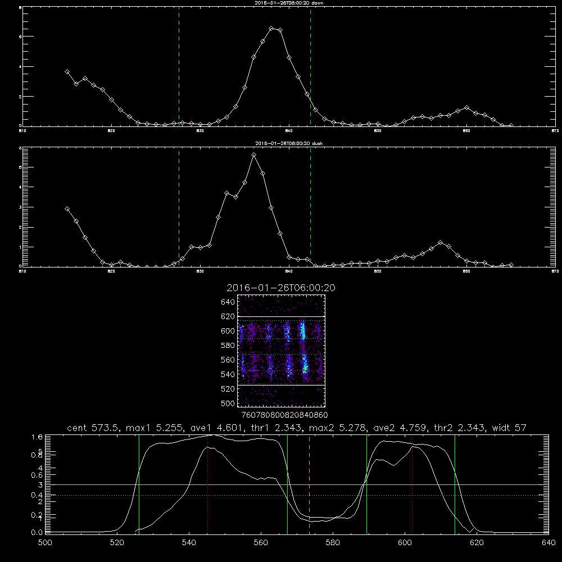Viewport: 562px width, 562px height.
Task: Click bottom plot x-axis label 540
Action: pyautogui.click(x=189, y=543)
